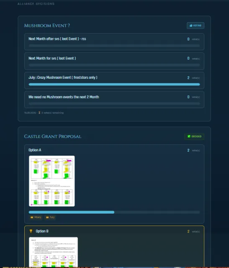Click the trophy icon beside Option B

(31, 231)
